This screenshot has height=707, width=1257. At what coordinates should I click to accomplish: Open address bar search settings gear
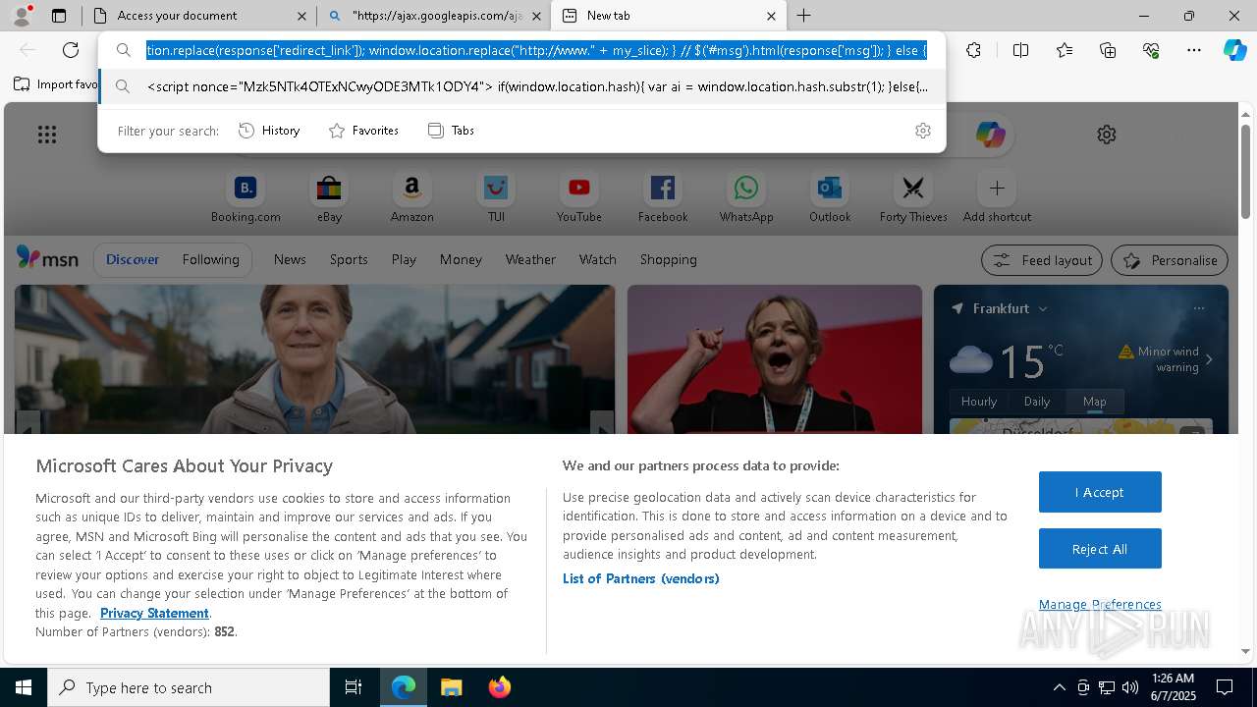coord(922,131)
